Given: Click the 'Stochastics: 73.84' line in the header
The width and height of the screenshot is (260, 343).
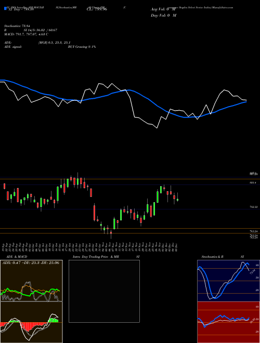Looking at the screenshot, I should (17, 26).
